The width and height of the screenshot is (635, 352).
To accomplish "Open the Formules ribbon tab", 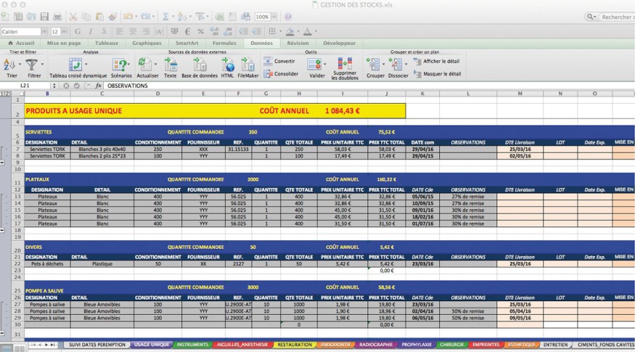I will [x=224, y=44].
